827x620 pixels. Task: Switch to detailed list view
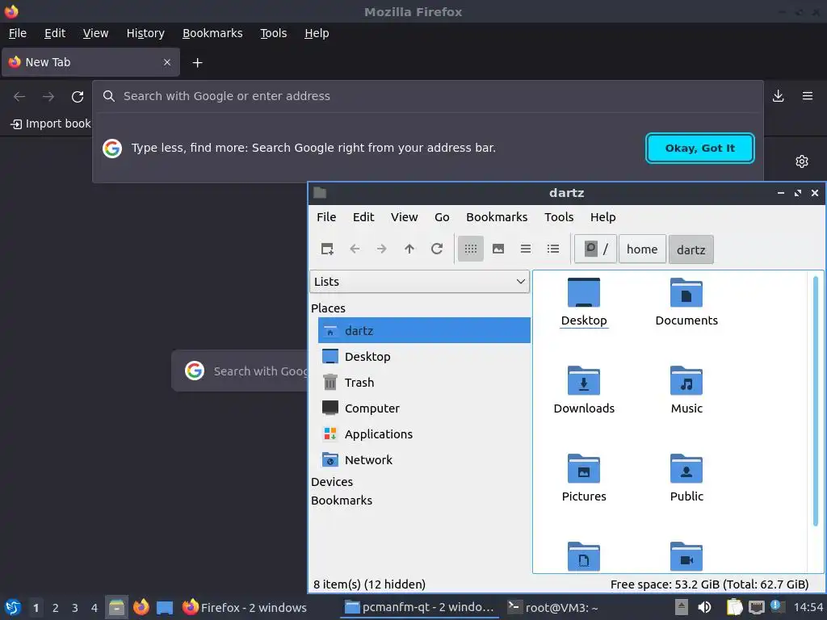click(x=553, y=249)
